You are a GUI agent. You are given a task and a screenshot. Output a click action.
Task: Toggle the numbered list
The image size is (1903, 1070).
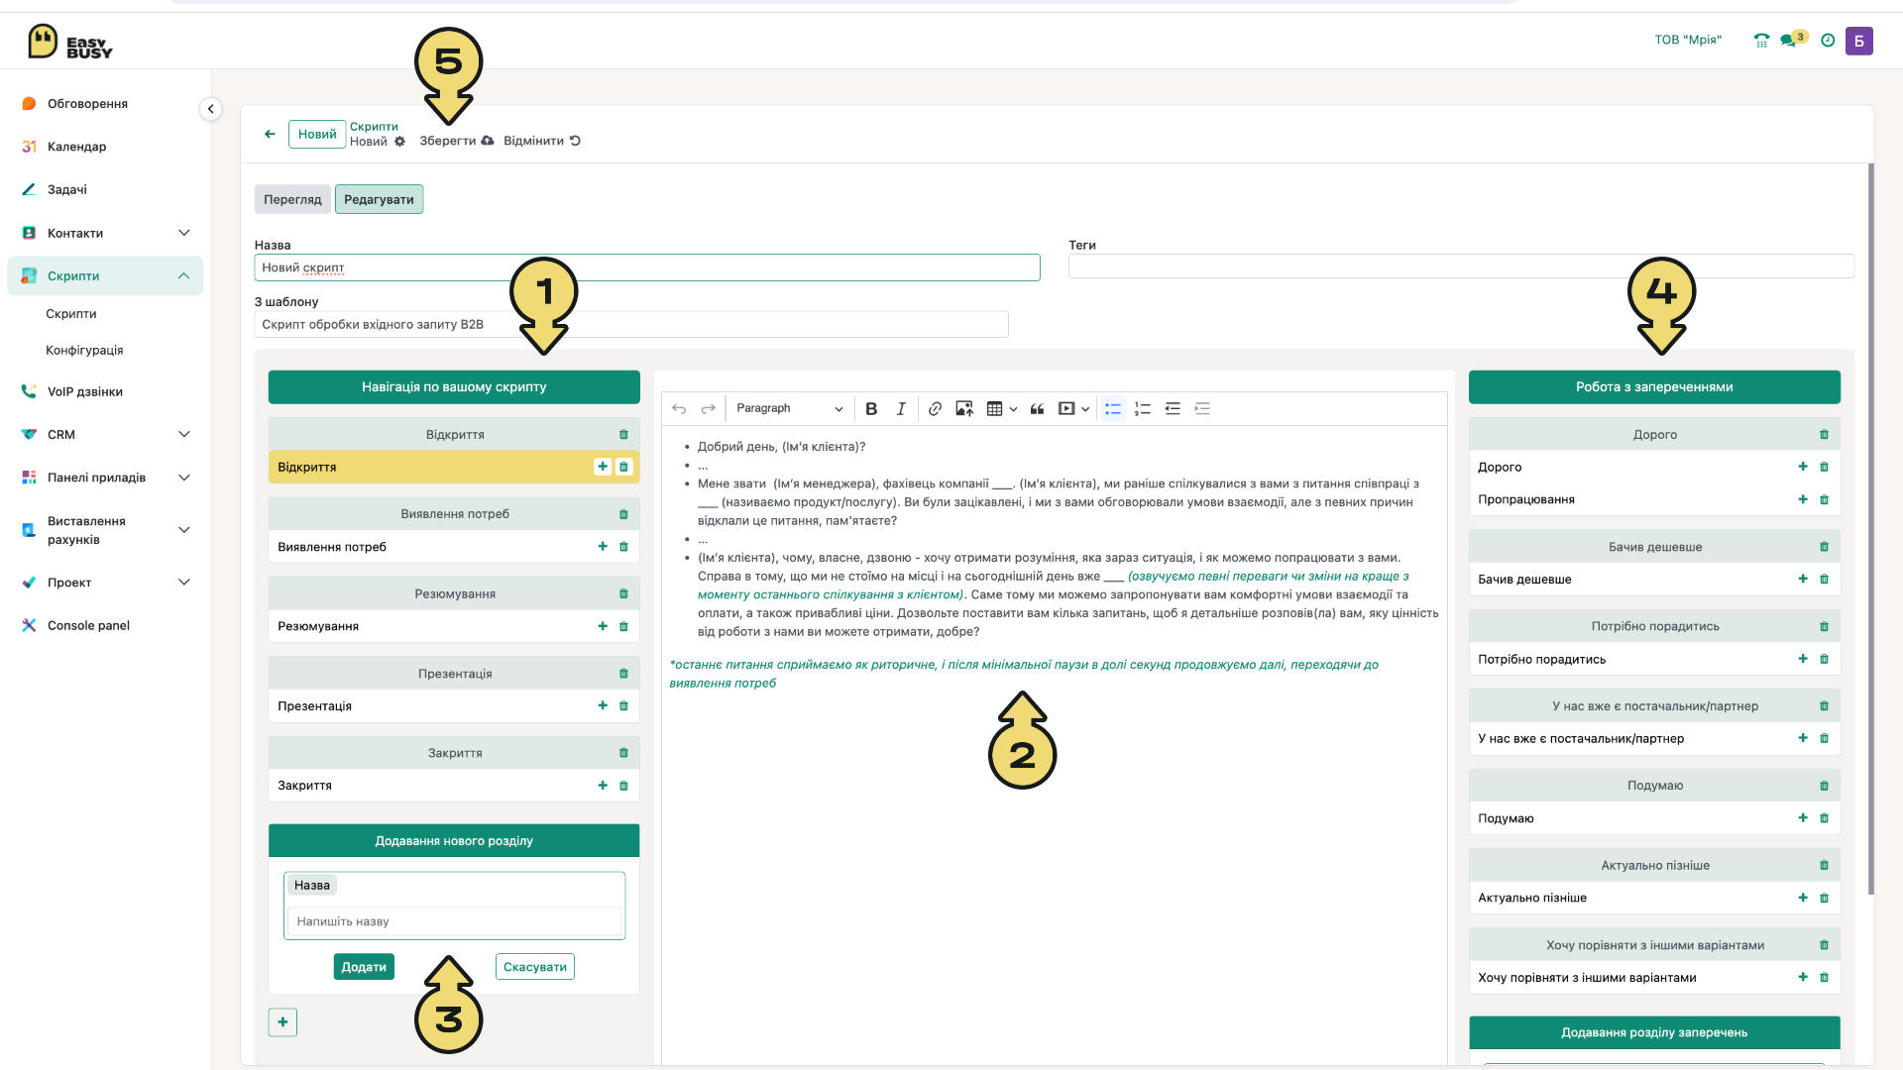coord(1143,408)
